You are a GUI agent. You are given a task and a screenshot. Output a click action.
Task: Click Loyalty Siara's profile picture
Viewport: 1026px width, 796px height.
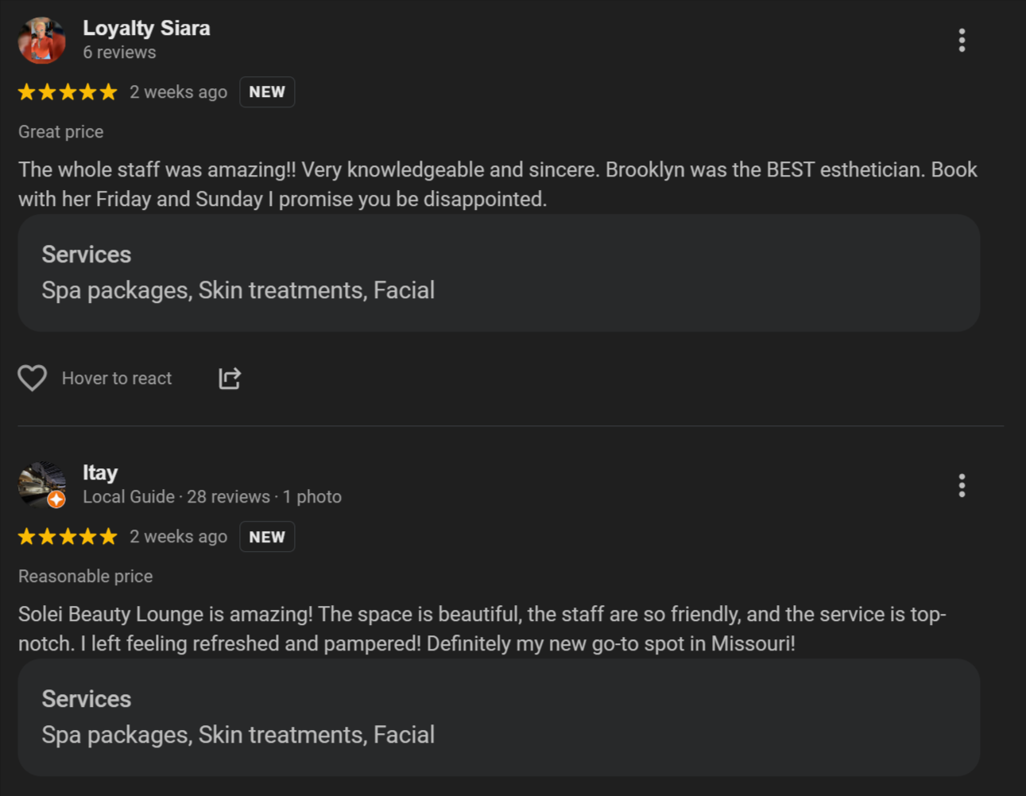tap(42, 41)
